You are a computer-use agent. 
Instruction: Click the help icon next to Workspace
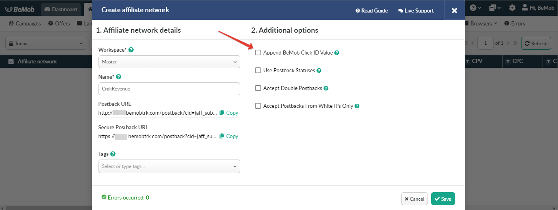pos(131,50)
